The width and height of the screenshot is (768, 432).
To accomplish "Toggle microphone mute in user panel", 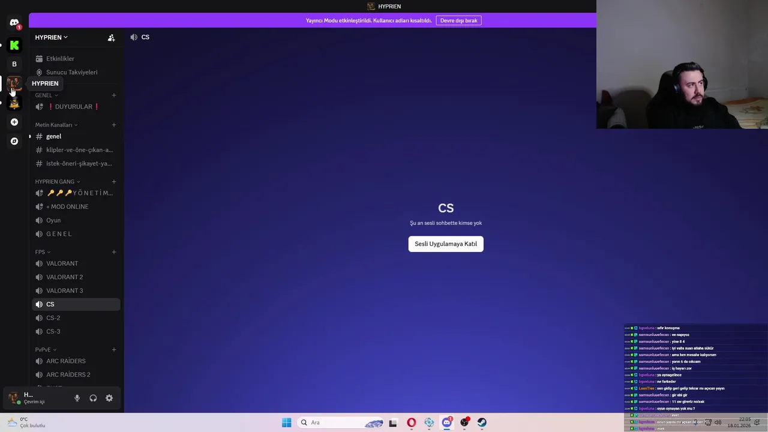I will coord(77,398).
